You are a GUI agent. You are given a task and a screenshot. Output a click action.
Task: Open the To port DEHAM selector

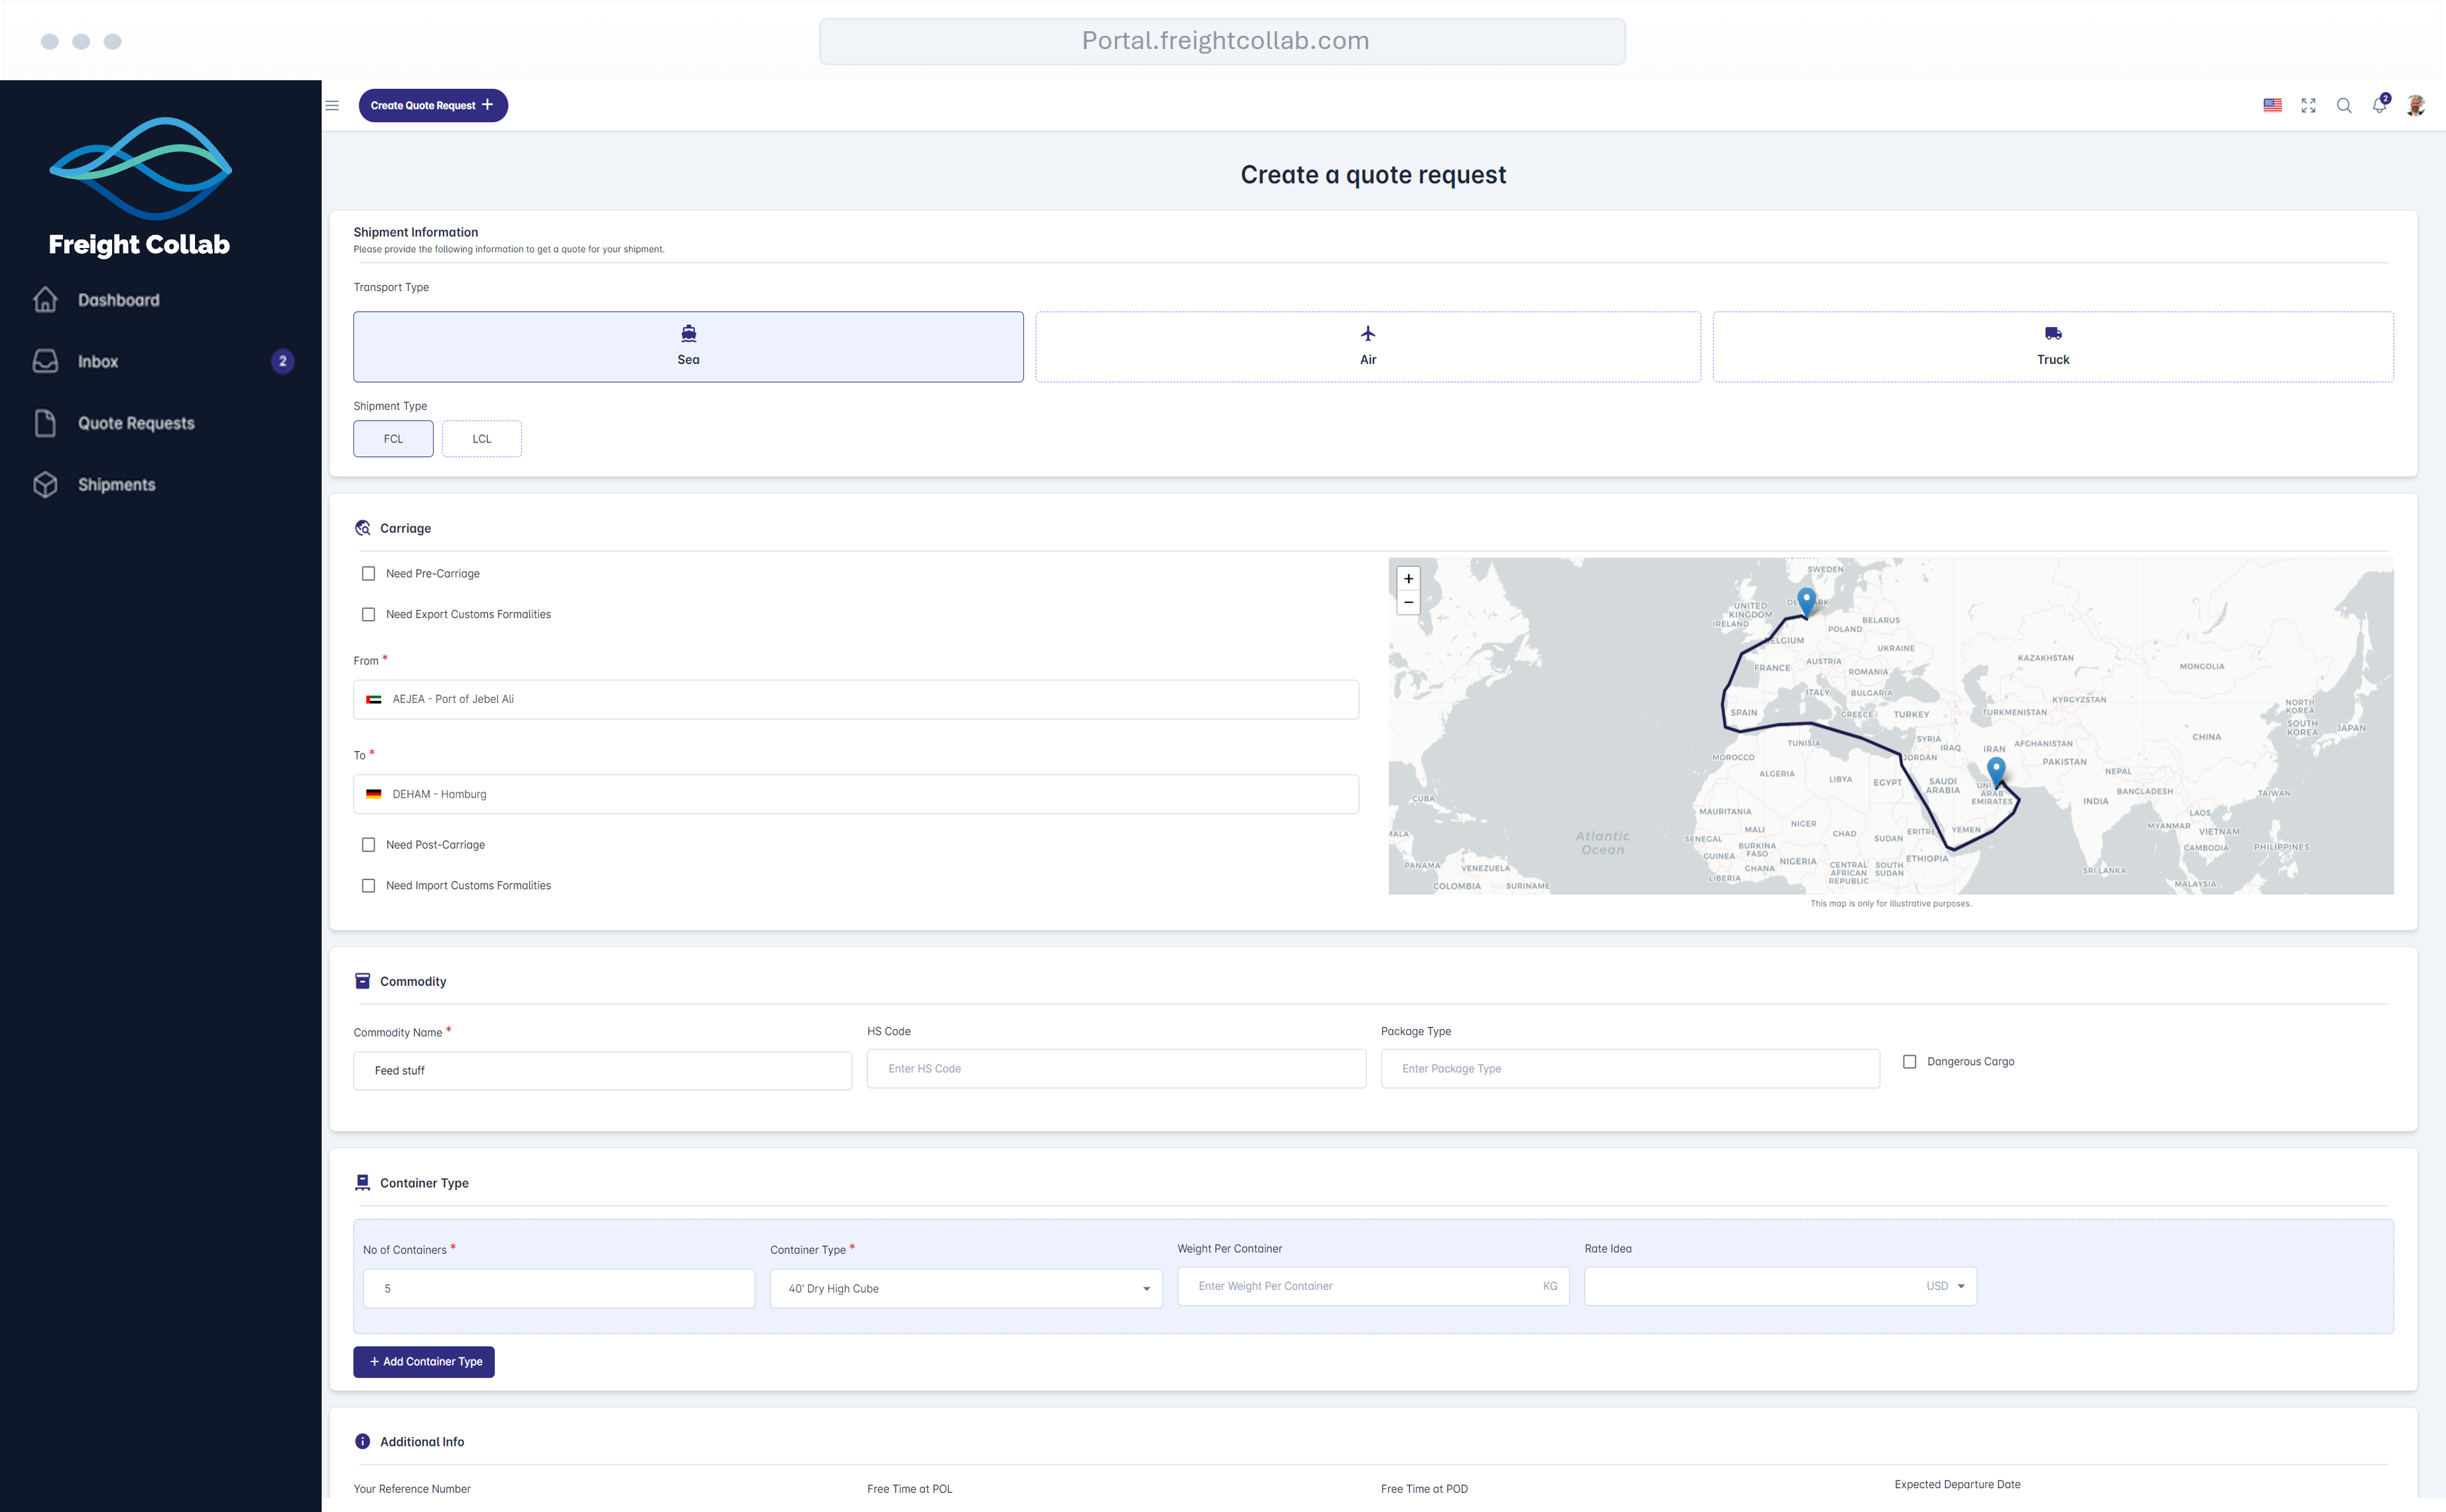(x=855, y=794)
